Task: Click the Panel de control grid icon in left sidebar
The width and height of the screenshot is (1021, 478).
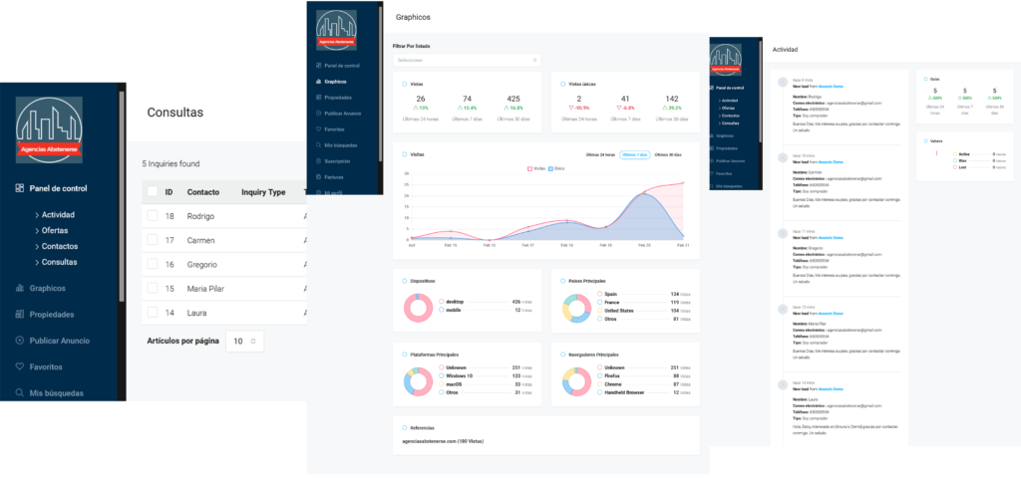Action: coord(20,188)
